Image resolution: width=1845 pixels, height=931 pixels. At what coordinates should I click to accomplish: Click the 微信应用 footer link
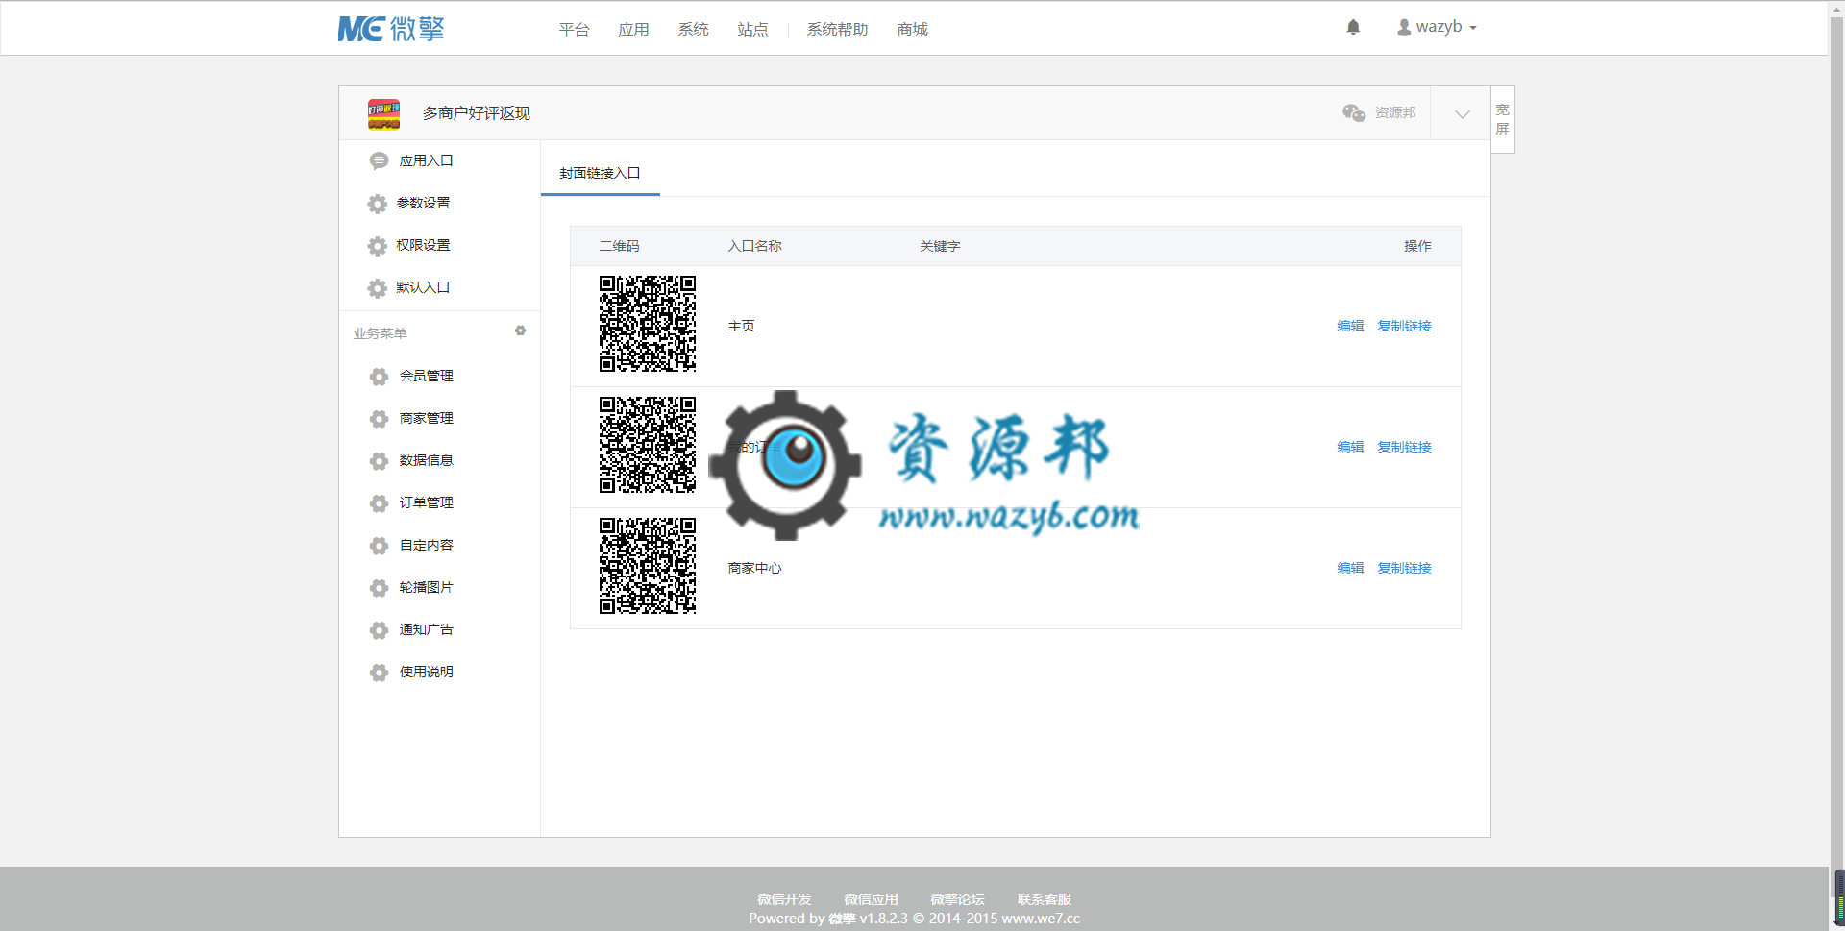click(871, 899)
